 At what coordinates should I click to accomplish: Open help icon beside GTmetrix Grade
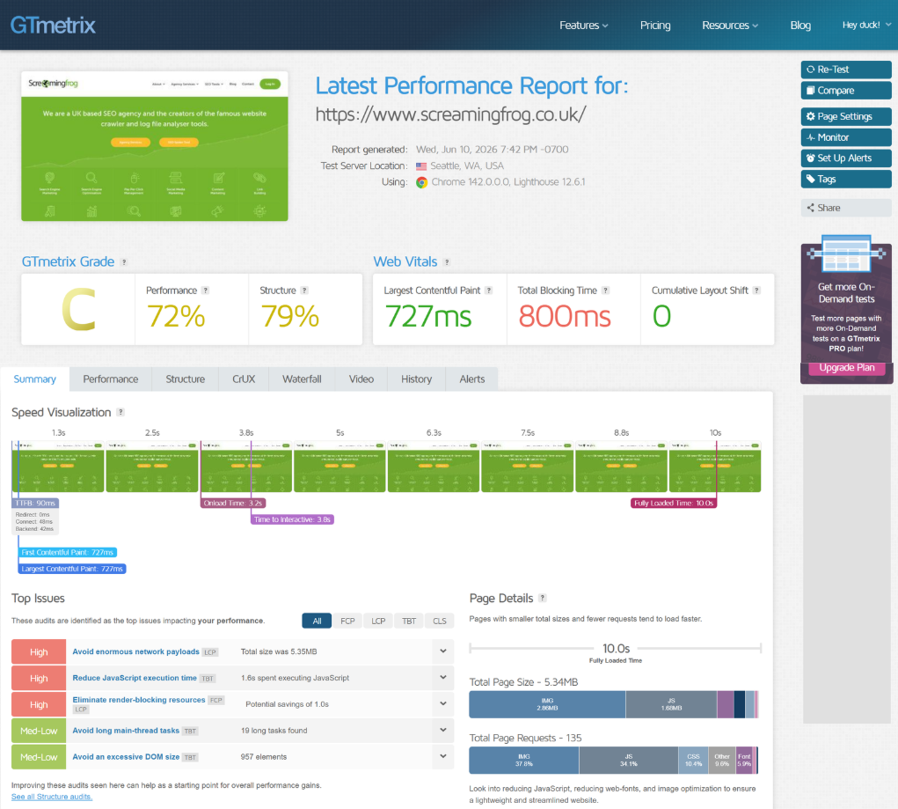(124, 262)
